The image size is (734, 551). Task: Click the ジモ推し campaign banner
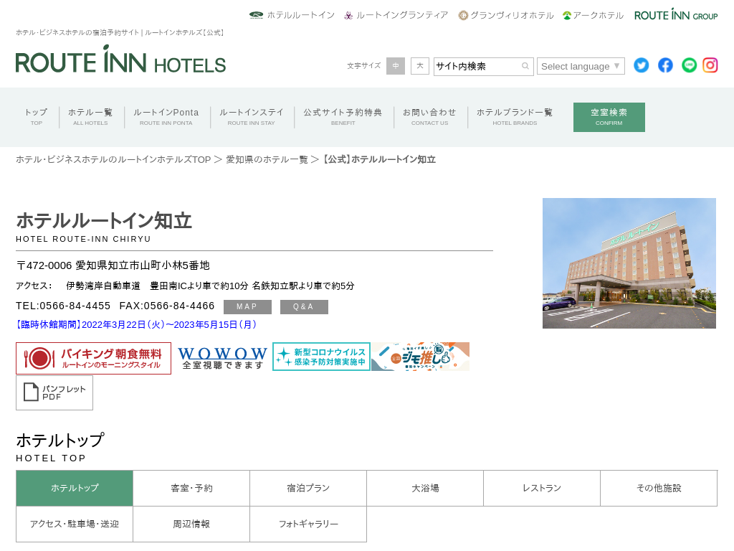(x=420, y=357)
